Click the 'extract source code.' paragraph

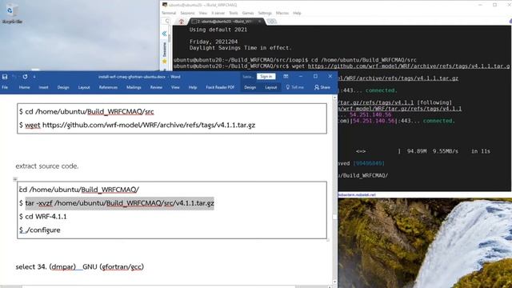click(x=47, y=166)
